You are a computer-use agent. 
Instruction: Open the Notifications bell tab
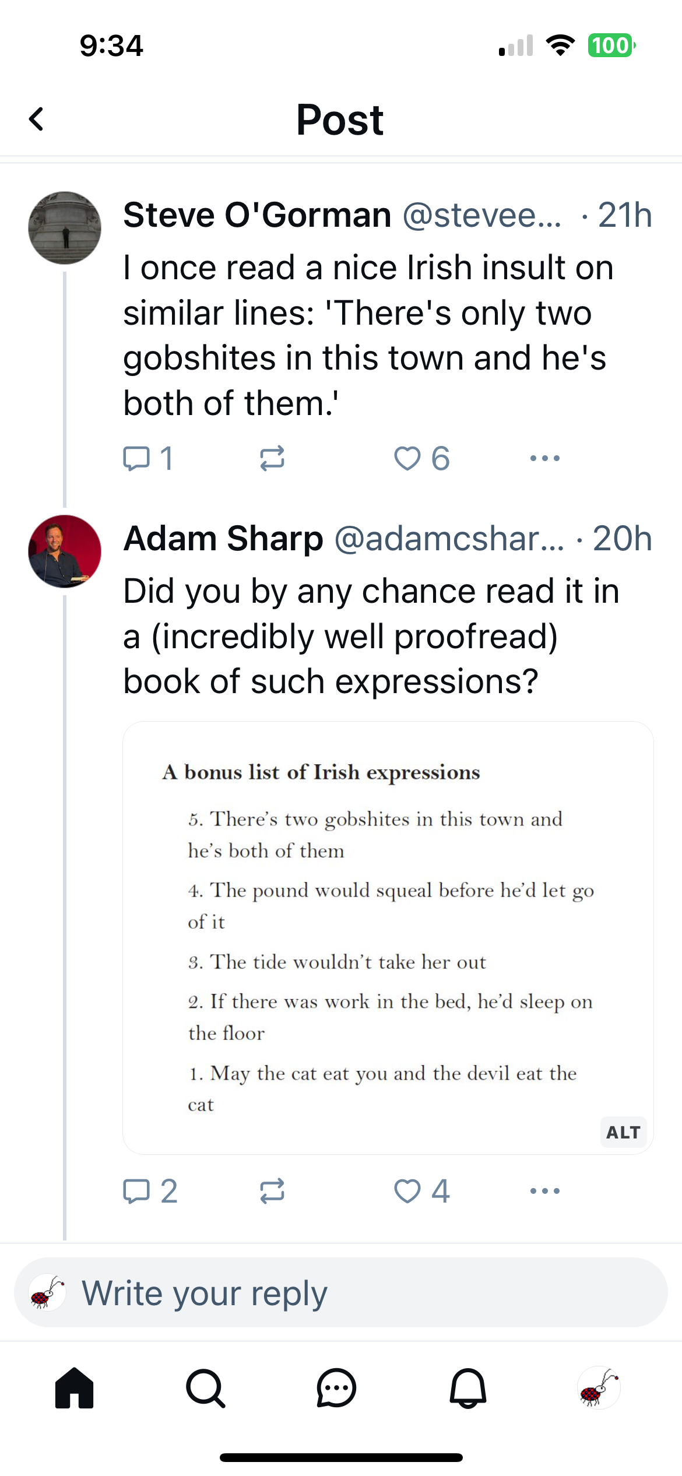tap(467, 1388)
